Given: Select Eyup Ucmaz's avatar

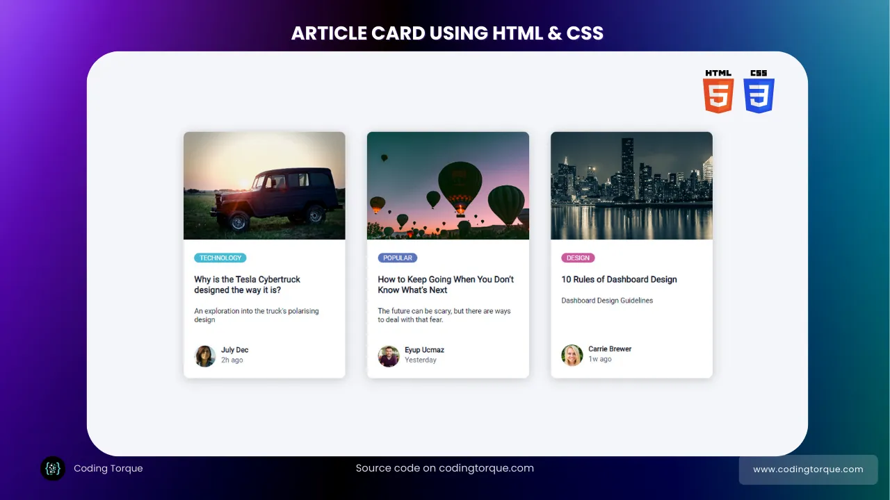Looking at the screenshot, I should pos(389,356).
